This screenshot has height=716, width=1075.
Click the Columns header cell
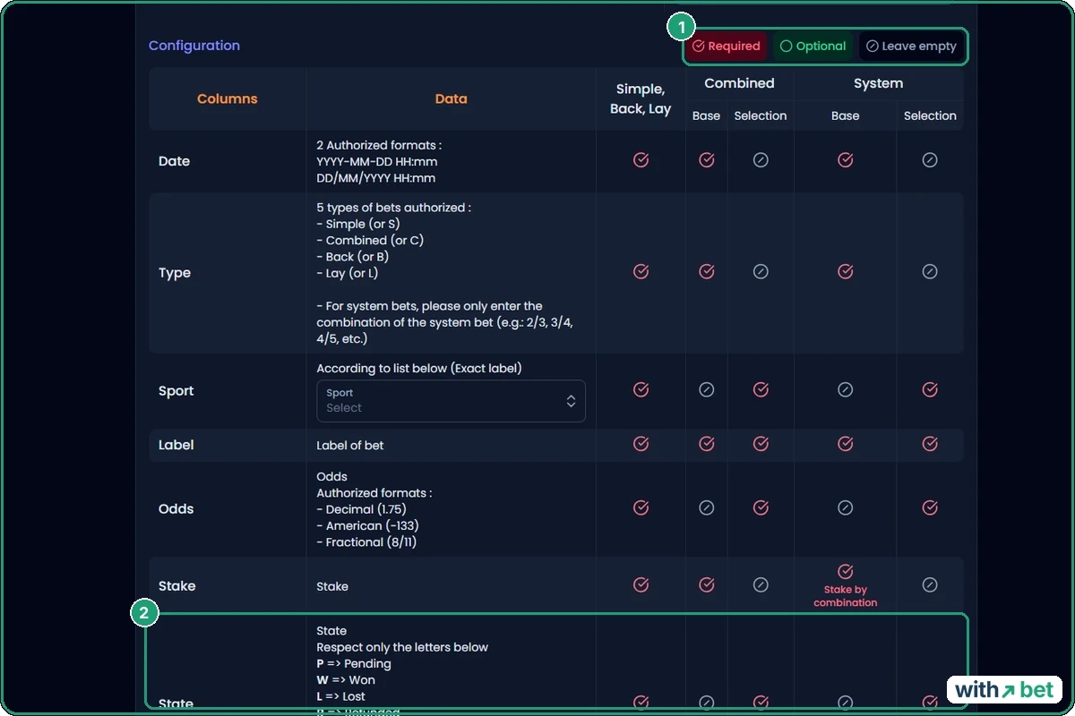click(x=228, y=99)
